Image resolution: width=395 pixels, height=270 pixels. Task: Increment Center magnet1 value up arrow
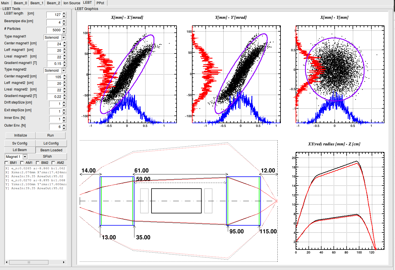[65, 43]
